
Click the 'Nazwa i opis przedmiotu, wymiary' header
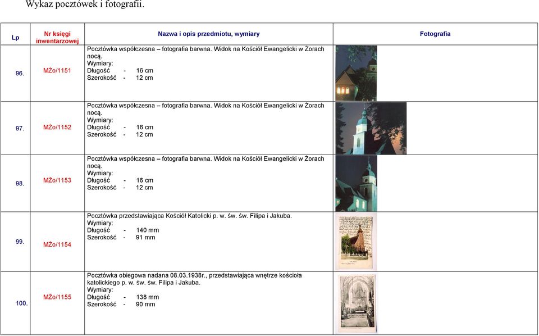[209, 34]
